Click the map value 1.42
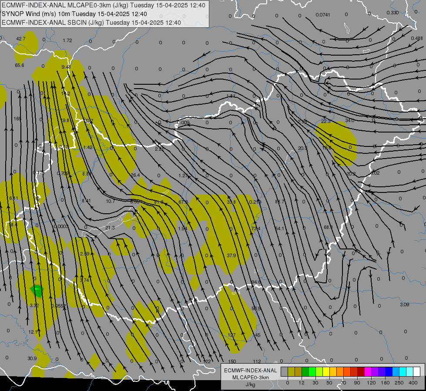This screenshot has width=426, height=391. (88, 147)
